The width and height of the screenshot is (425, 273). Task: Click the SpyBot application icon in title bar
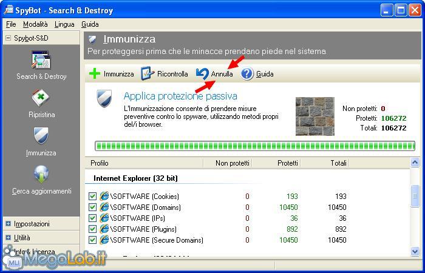click(8, 10)
